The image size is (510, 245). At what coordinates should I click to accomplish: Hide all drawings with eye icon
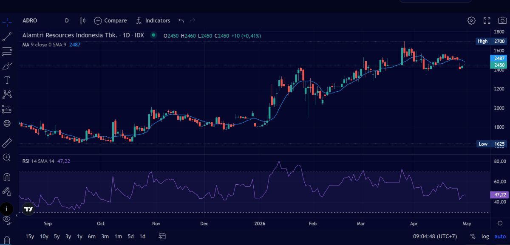pyautogui.click(x=7, y=219)
